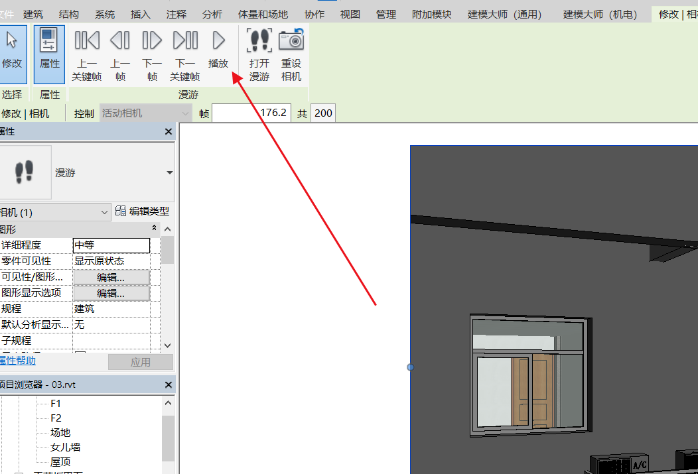Toggle the Properties (属性) palette button
Viewport: 698px width, 474px height.
click(49, 52)
